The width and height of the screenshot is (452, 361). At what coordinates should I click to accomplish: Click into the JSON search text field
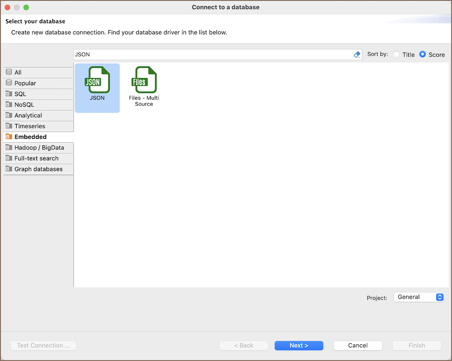point(212,54)
